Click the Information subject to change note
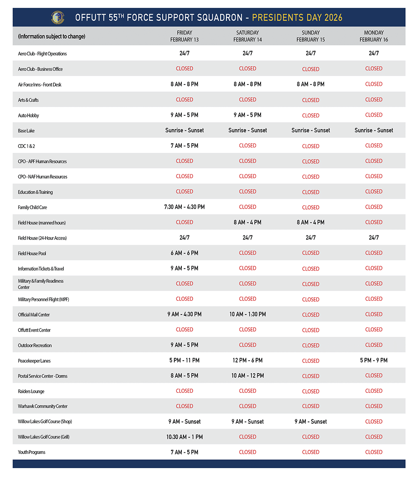 (52, 37)
